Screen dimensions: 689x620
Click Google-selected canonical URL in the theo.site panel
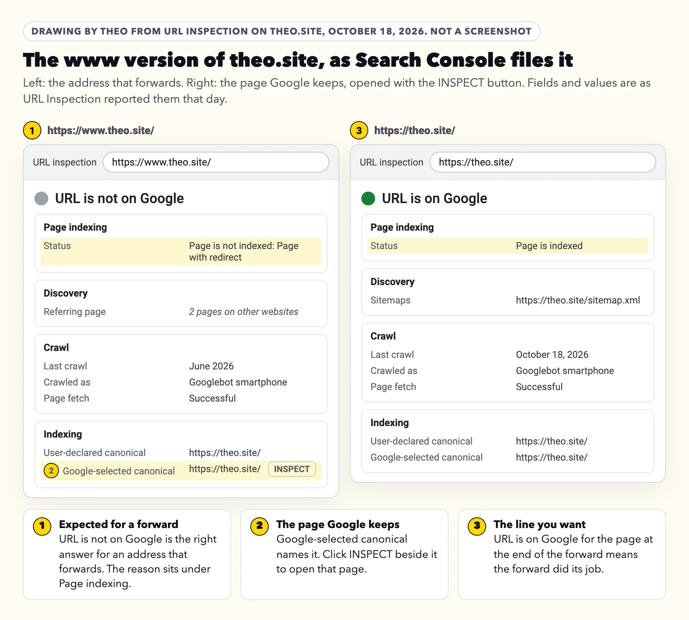(x=552, y=457)
